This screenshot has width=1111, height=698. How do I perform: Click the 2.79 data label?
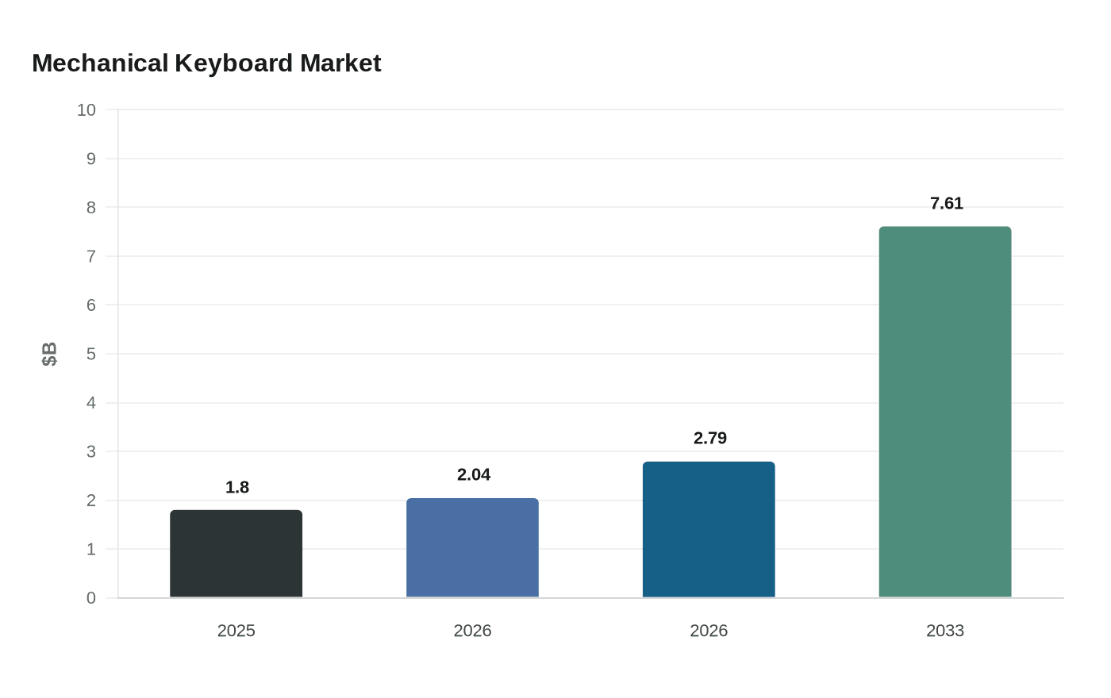pyautogui.click(x=710, y=439)
